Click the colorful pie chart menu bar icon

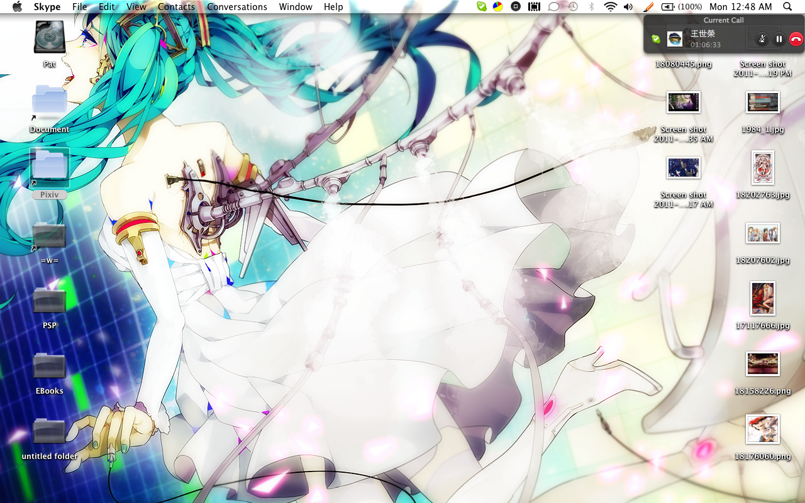(497, 7)
